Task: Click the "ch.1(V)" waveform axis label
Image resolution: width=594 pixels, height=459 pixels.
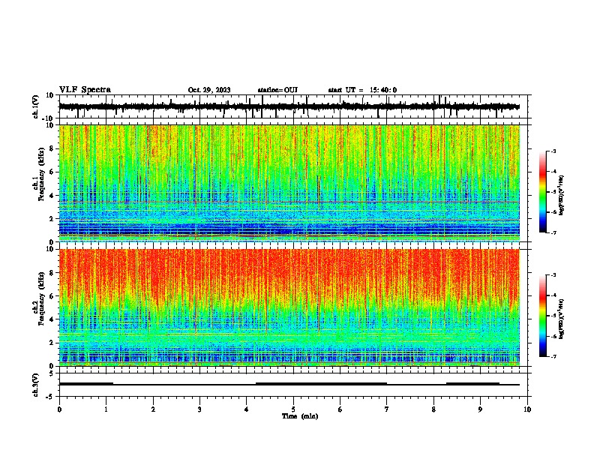Action: click(x=36, y=106)
